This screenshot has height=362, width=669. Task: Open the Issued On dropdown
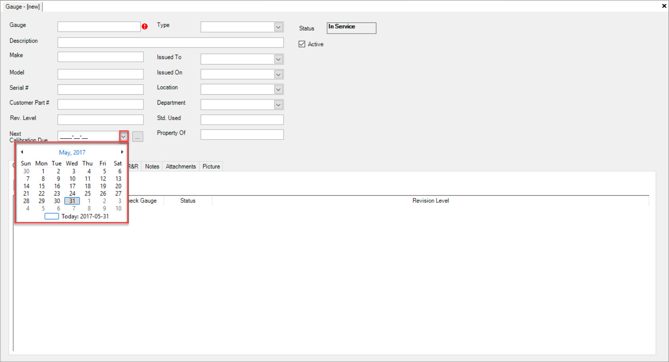coord(278,74)
